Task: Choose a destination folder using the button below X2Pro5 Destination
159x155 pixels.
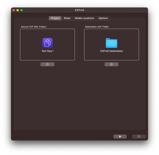Action: click(x=111, y=64)
